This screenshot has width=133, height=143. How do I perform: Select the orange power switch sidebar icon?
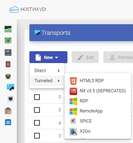(x=8, y=64)
